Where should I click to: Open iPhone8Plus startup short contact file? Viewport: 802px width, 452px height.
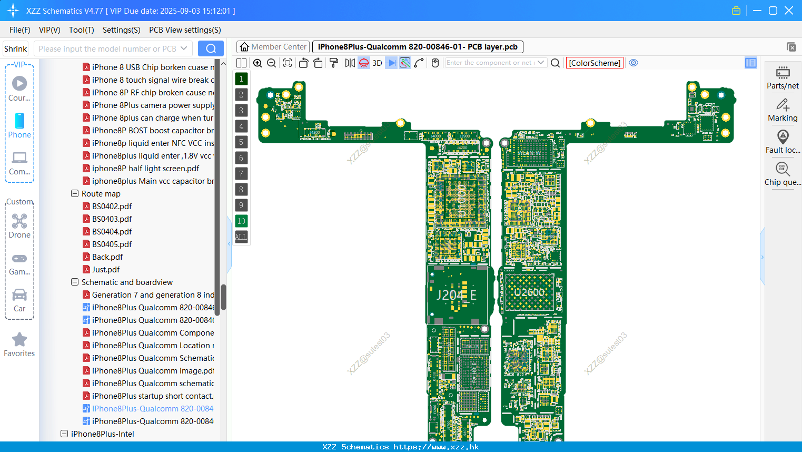coord(153,396)
